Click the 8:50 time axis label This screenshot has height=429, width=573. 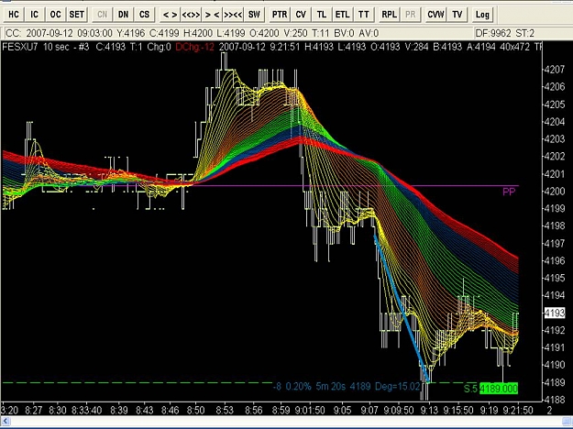pos(195,410)
